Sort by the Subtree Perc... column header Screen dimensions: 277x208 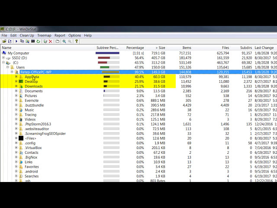tap(107, 48)
